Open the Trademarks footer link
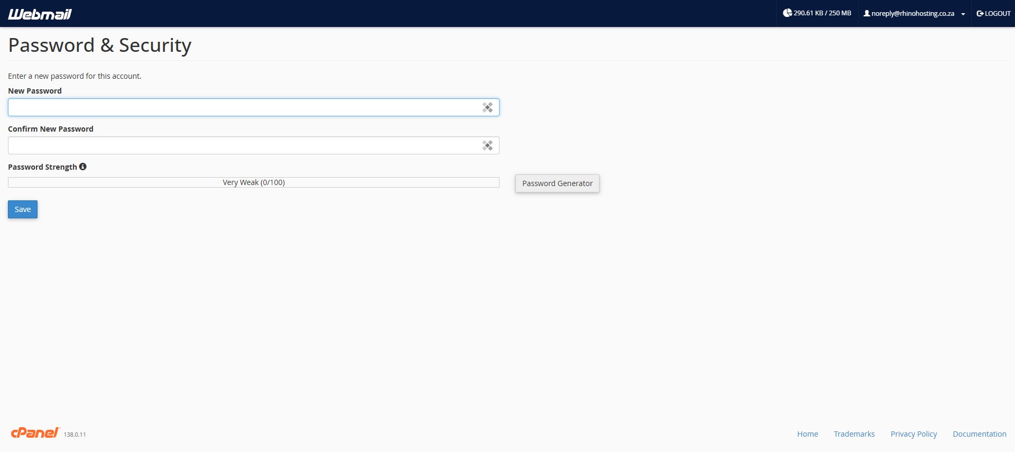This screenshot has width=1015, height=452. pyautogui.click(x=854, y=434)
